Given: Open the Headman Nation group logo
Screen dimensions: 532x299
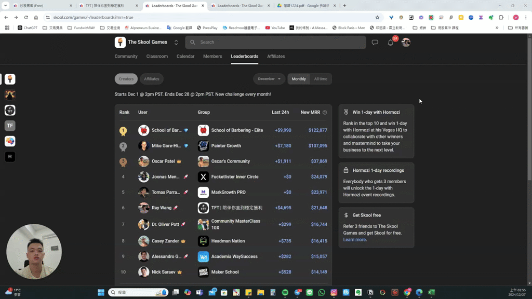Looking at the screenshot, I should [203, 241].
